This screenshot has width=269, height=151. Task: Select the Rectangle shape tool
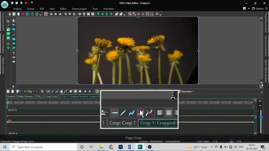[x=14, y=39]
